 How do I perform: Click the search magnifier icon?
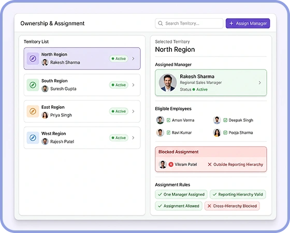[x=161, y=23]
